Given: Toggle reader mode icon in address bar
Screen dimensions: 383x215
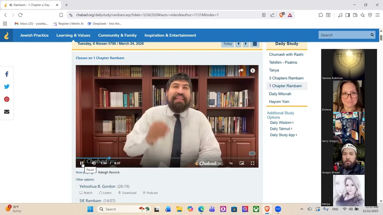Looking at the screenshot, I should click(264, 15).
